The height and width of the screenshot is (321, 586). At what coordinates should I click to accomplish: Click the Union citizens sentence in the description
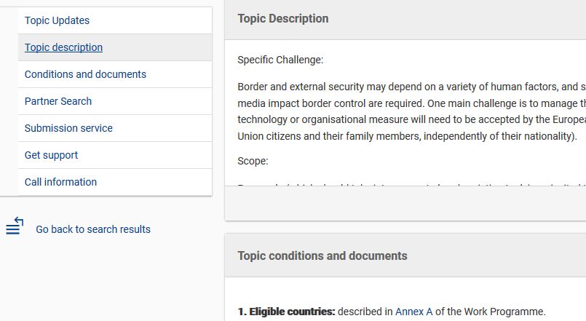[408, 136]
